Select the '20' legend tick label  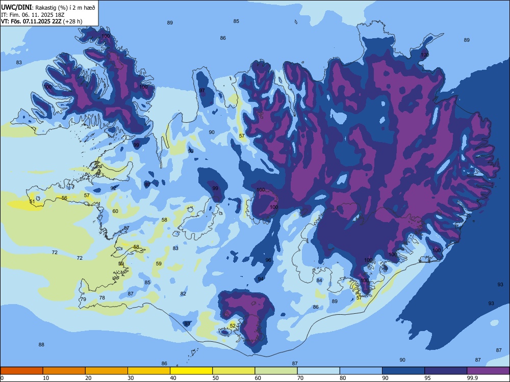click(88, 378)
